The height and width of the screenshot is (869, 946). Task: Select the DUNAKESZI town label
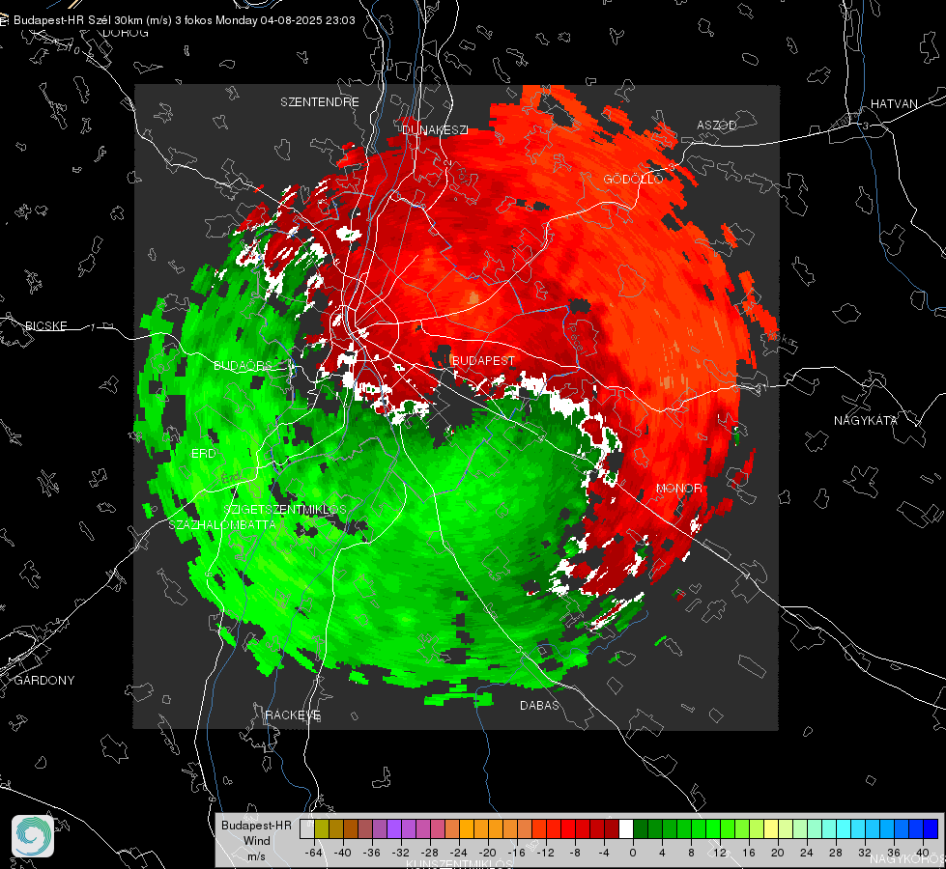point(435,129)
